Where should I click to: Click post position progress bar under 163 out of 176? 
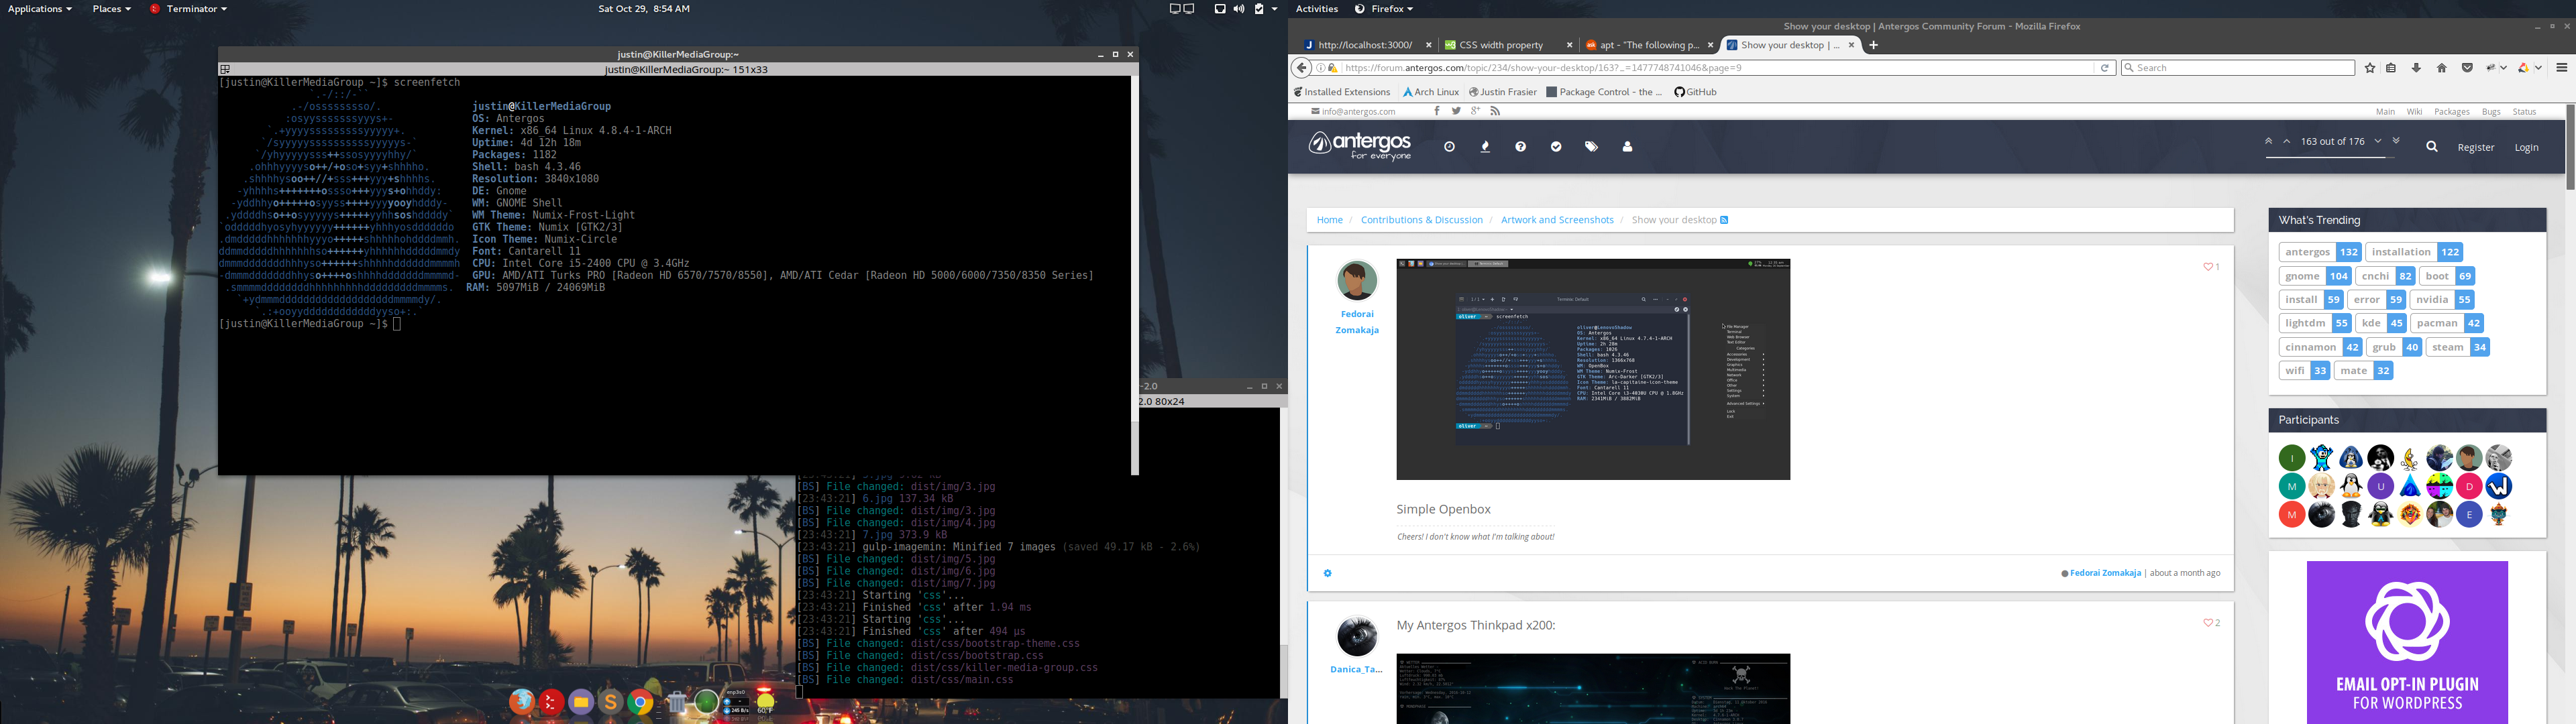pos(2331,157)
